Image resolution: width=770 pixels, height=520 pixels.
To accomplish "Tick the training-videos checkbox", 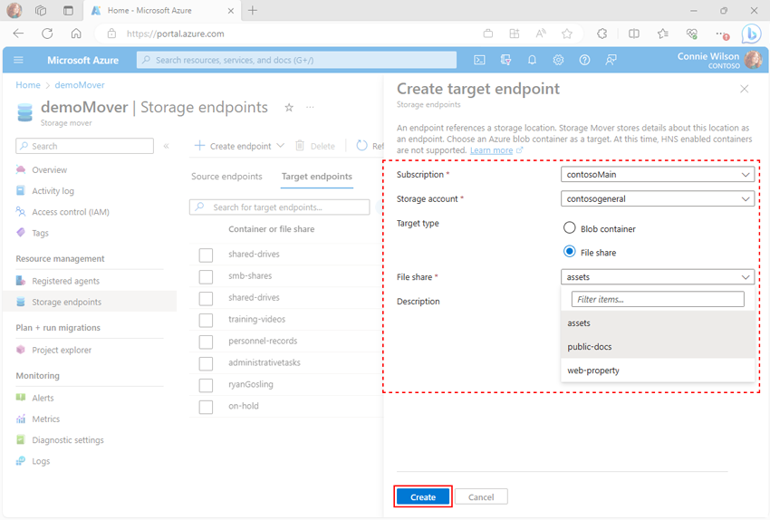I will (x=206, y=320).
